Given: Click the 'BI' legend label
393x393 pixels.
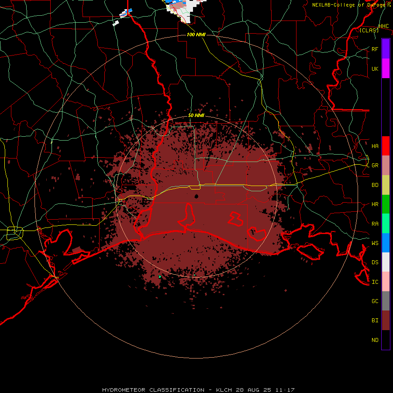Looking at the screenshot, I should click(375, 321).
